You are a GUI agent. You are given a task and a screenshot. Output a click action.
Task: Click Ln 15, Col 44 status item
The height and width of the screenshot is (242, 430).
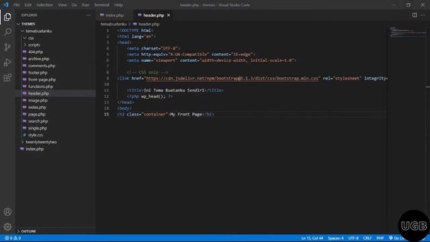312,238
